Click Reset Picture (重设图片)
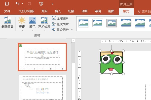Viewport: 151px width, 100px height. (x=60, y=30)
